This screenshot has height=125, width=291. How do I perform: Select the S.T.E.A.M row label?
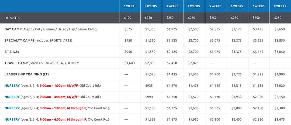(12, 52)
